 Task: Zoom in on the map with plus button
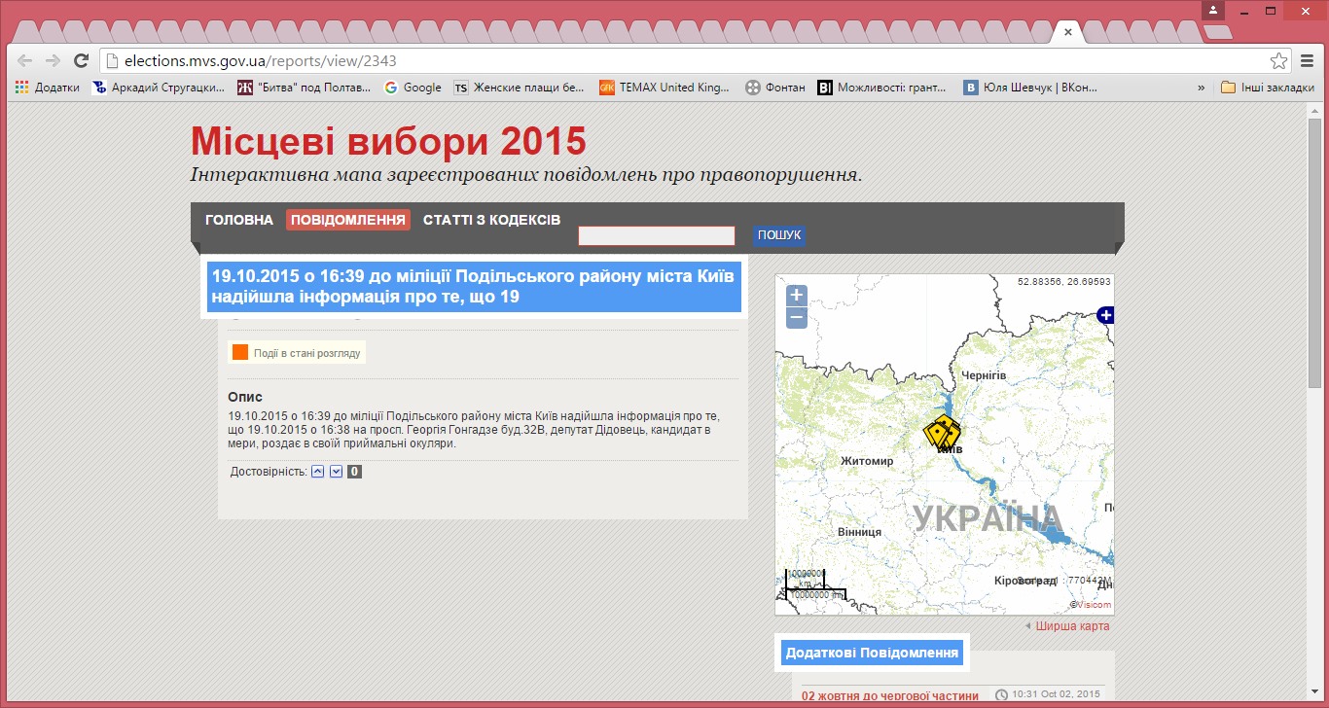pyautogui.click(x=797, y=296)
